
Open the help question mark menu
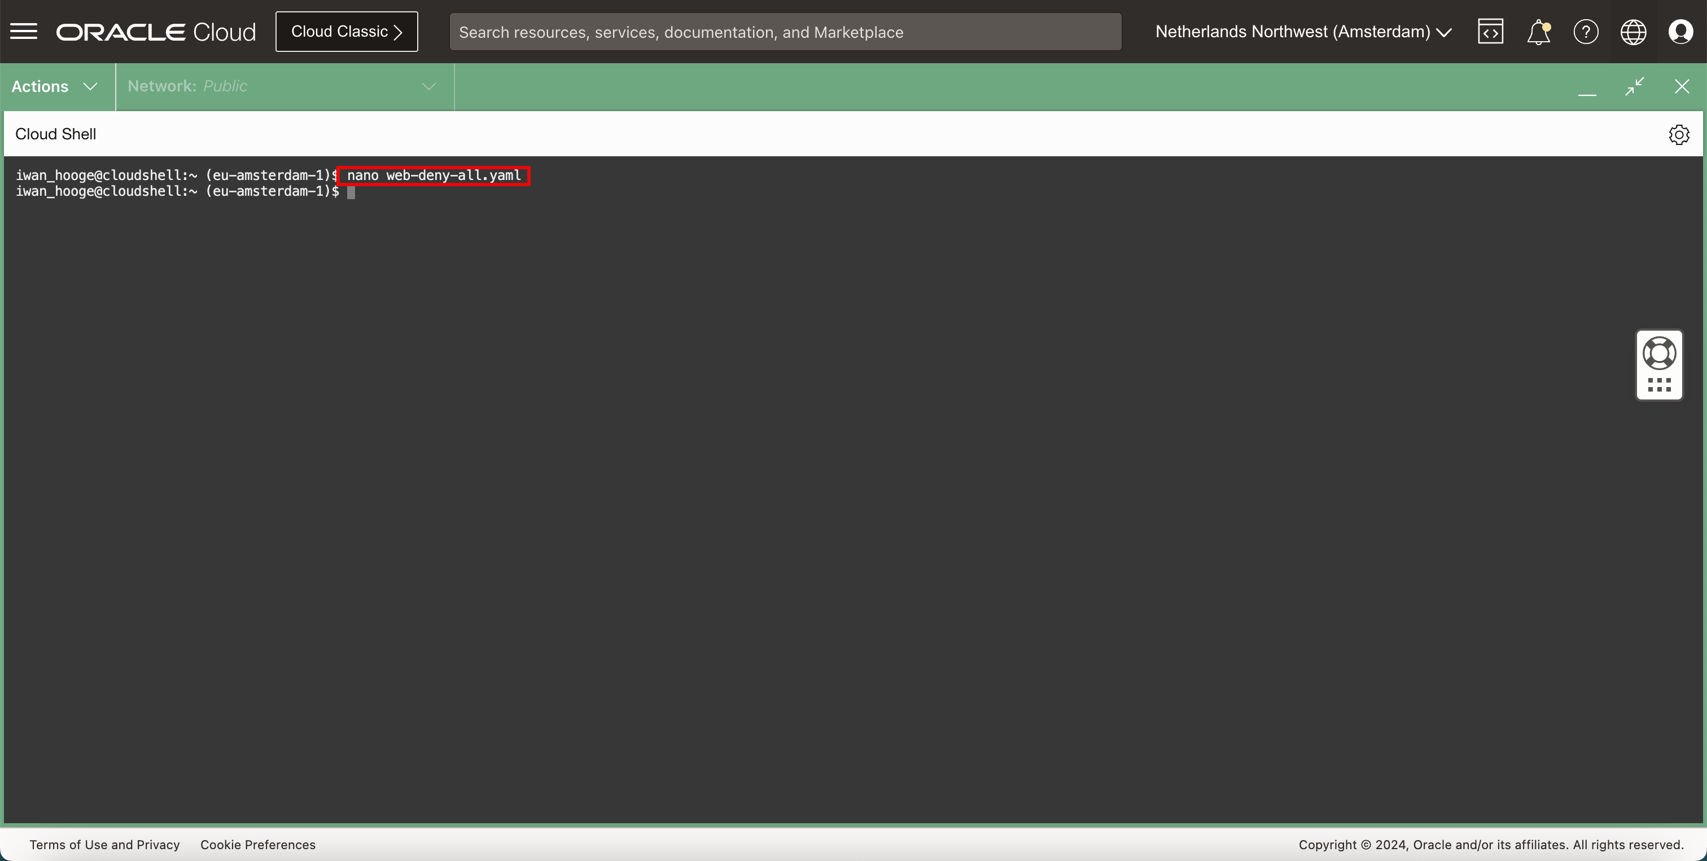[1586, 32]
